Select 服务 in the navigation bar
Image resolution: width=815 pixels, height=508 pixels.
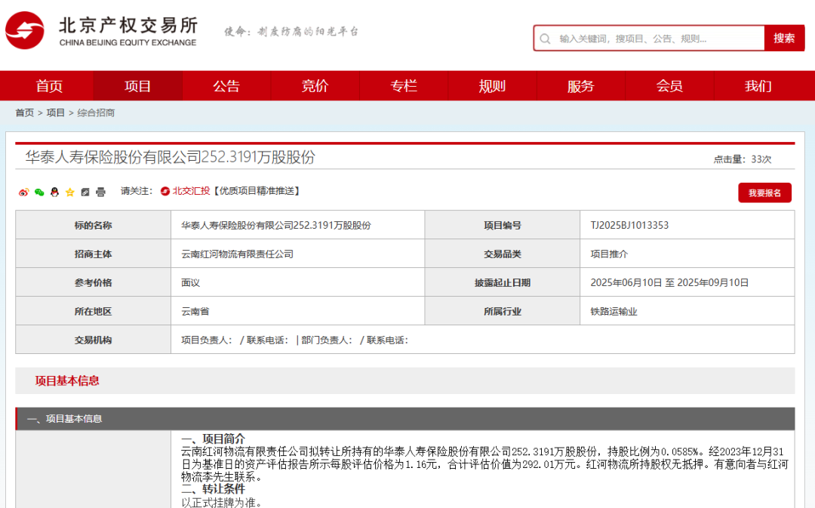(x=580, y=86)
